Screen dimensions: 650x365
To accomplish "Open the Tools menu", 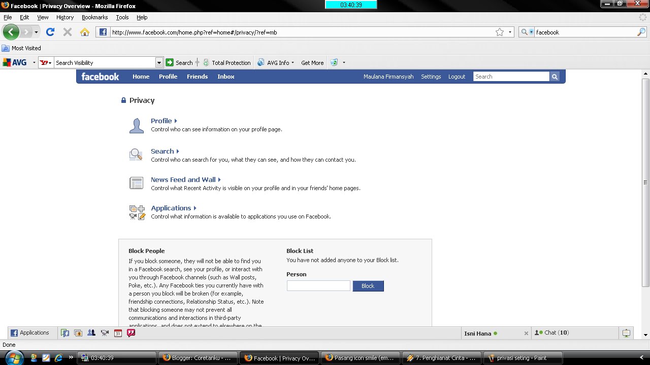I will pyautogui.click(x=122, y=17).
